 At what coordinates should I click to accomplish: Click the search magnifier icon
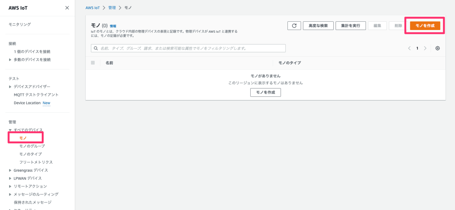coord(95,48)
